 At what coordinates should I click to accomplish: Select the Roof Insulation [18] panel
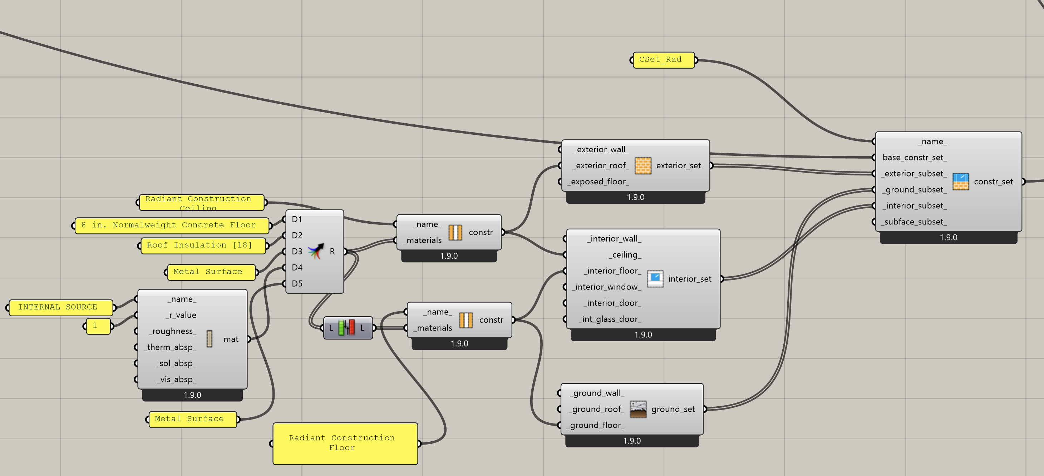pos(203,246)
